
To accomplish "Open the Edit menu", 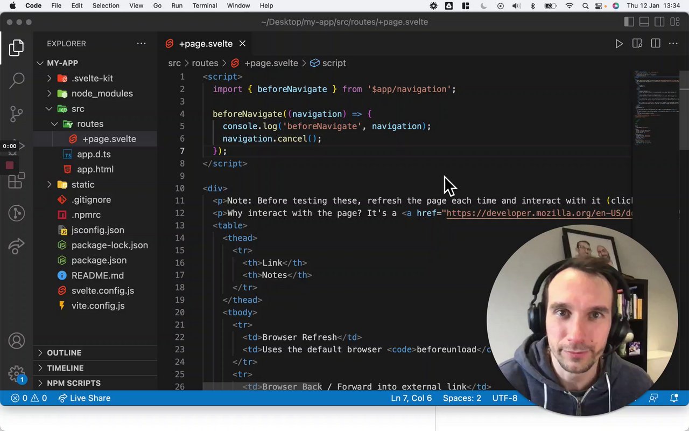I will pos(77,6).
